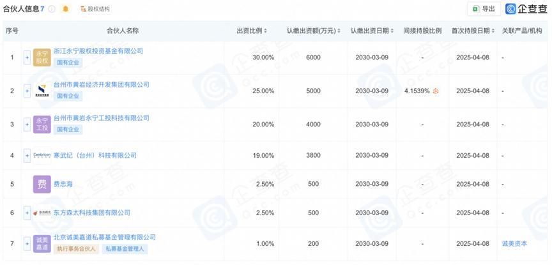Click the orange bell alert icon
552x265 pixels.
[x=65, y=9]
